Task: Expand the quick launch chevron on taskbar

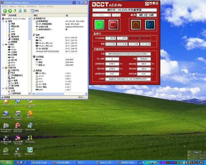Action: click(29, 162)
